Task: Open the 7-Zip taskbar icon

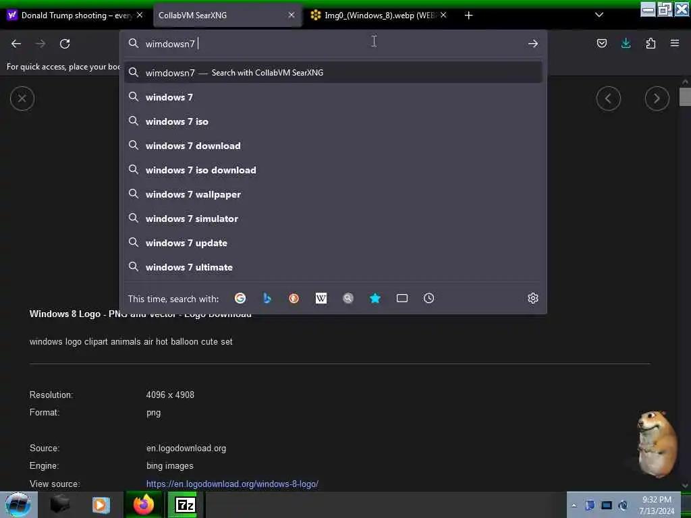Action: (x=185, y=505)
